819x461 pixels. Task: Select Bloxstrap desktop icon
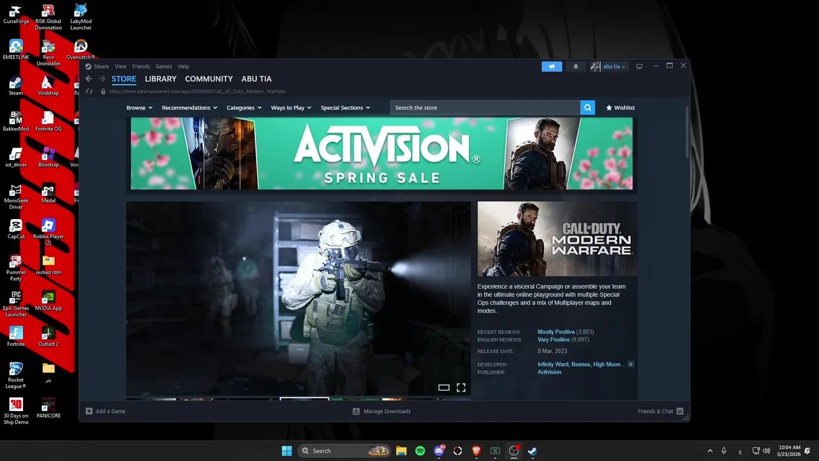click(x=48, y=158)
